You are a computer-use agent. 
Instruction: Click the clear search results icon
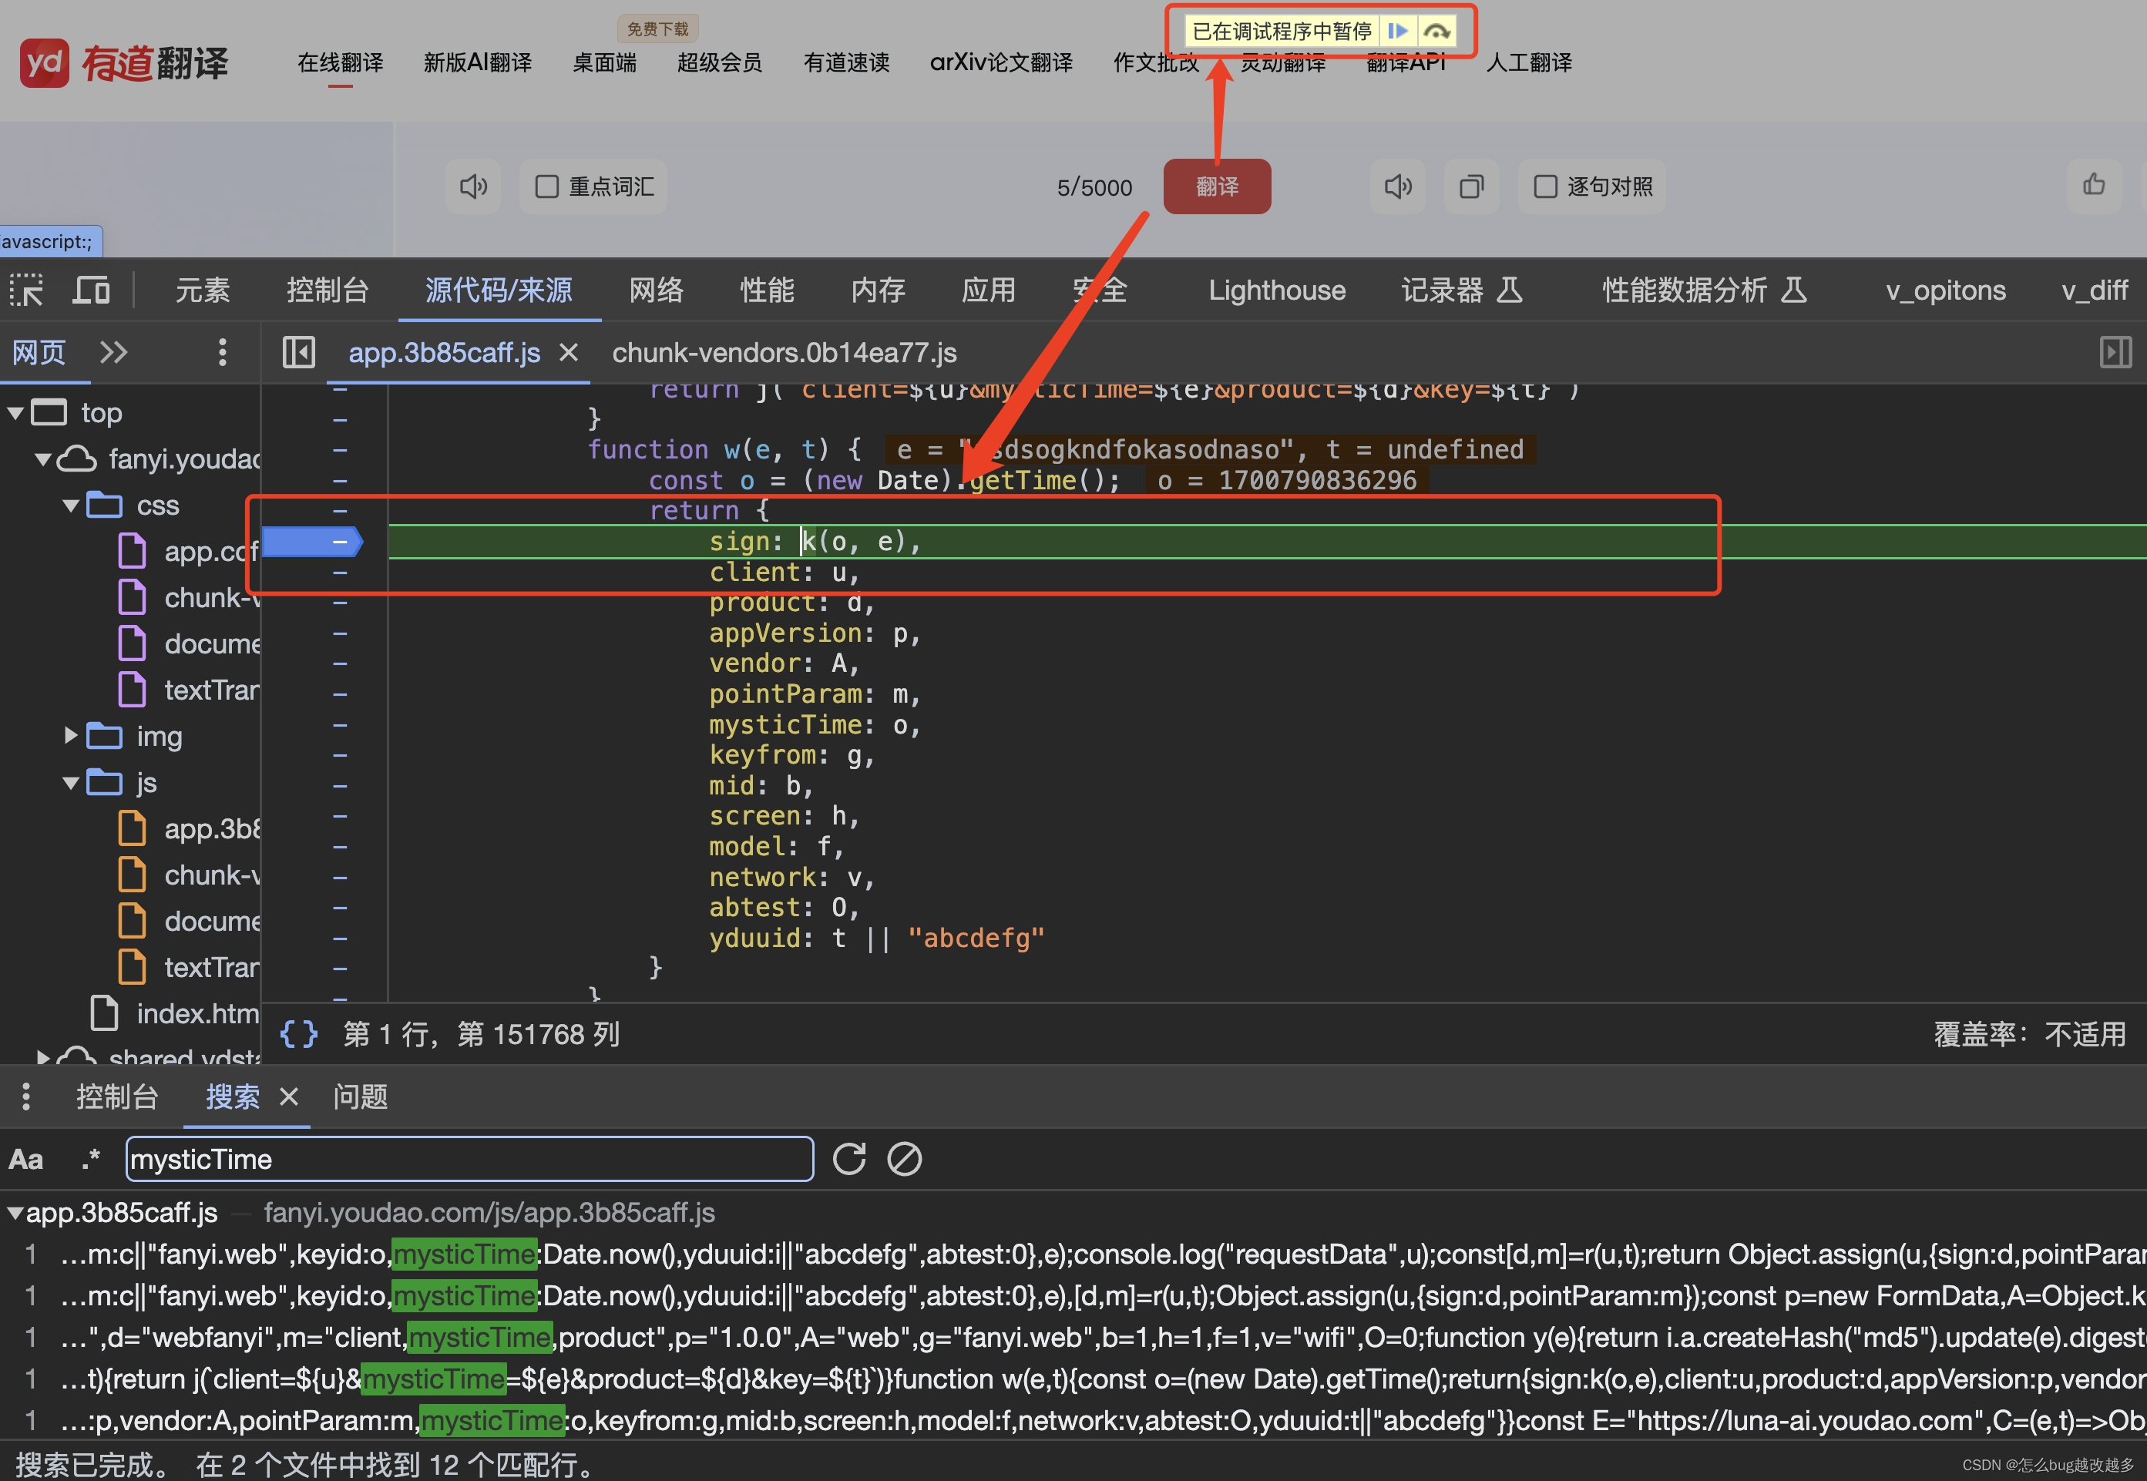(x=904, y=1159)
